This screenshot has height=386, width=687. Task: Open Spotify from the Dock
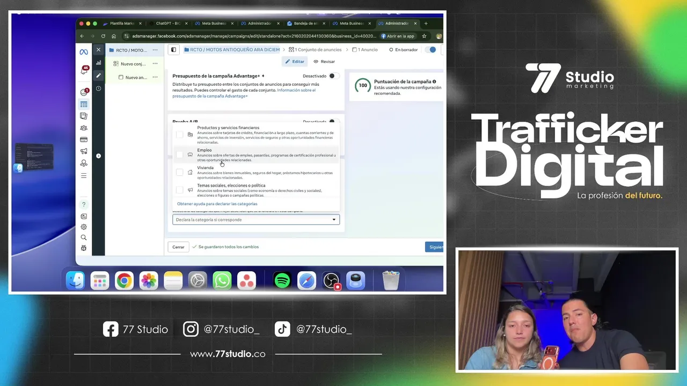click(282, 280)
